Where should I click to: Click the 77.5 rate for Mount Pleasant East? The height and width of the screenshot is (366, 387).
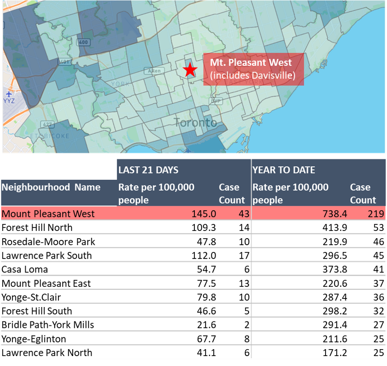pyautogui.click(x=206, y=284)
